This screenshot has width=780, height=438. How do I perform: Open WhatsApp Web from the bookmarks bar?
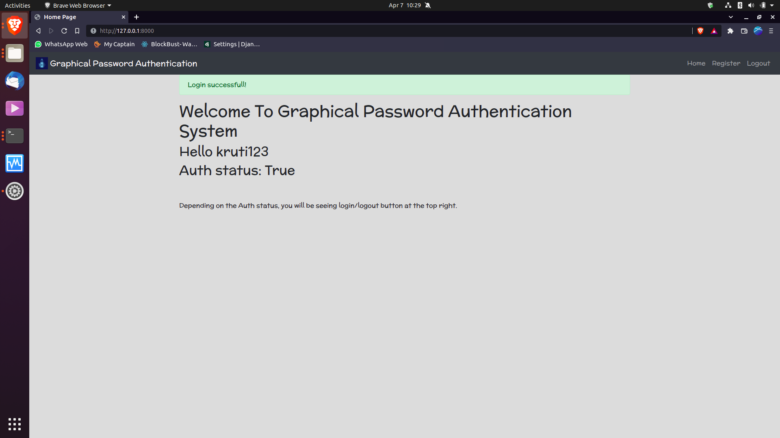click(61, 44)
